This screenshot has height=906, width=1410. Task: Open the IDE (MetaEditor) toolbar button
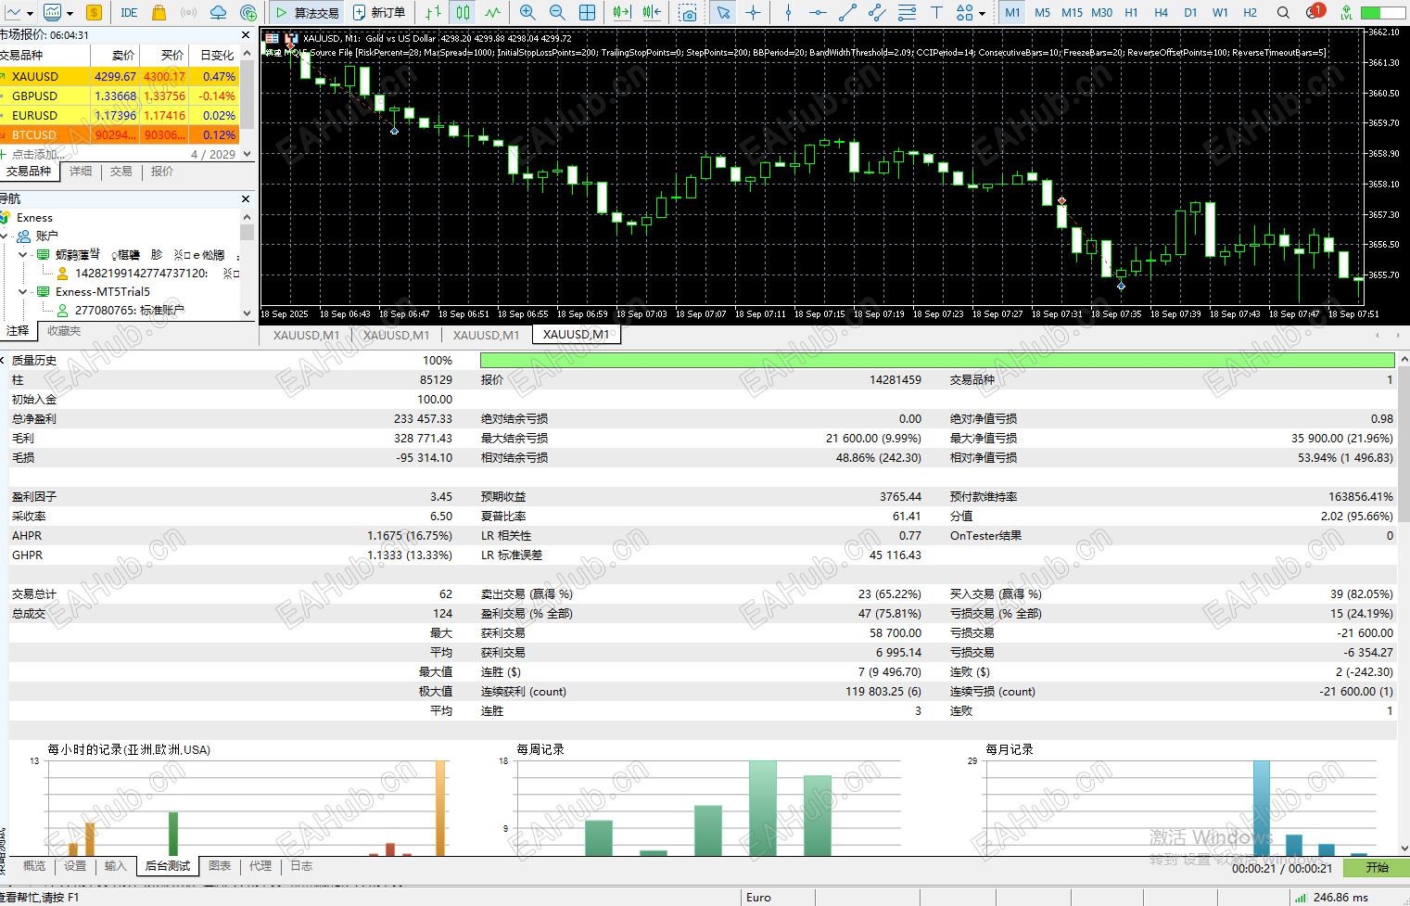point(129,13)
